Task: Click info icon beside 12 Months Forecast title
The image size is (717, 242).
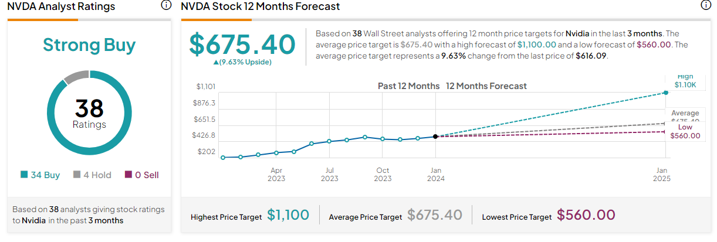Action: (706, 5)
